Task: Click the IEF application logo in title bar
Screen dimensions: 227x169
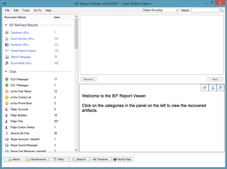Action: tap(4, 4)
